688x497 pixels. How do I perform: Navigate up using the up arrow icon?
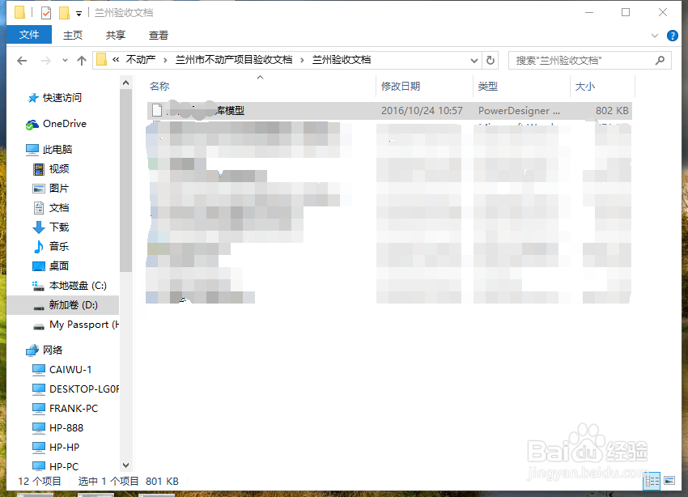coord(82,59)
